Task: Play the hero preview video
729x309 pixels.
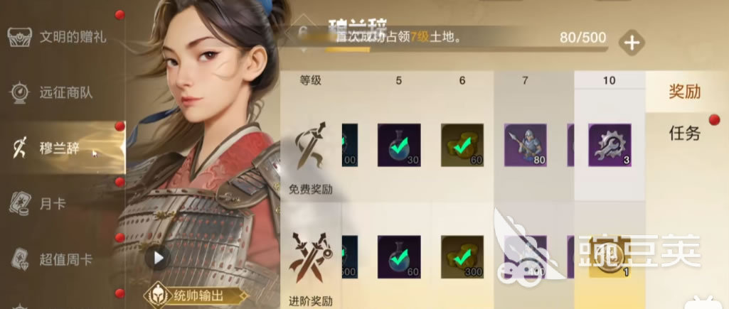Action: point(158,257)
